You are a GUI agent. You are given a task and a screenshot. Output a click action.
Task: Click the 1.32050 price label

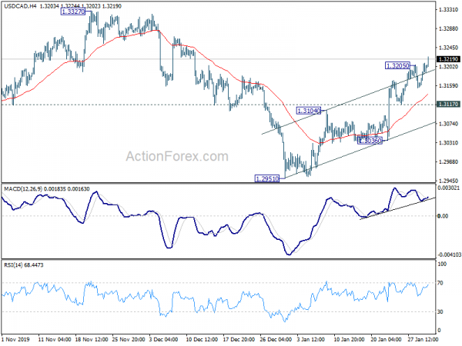398,65
